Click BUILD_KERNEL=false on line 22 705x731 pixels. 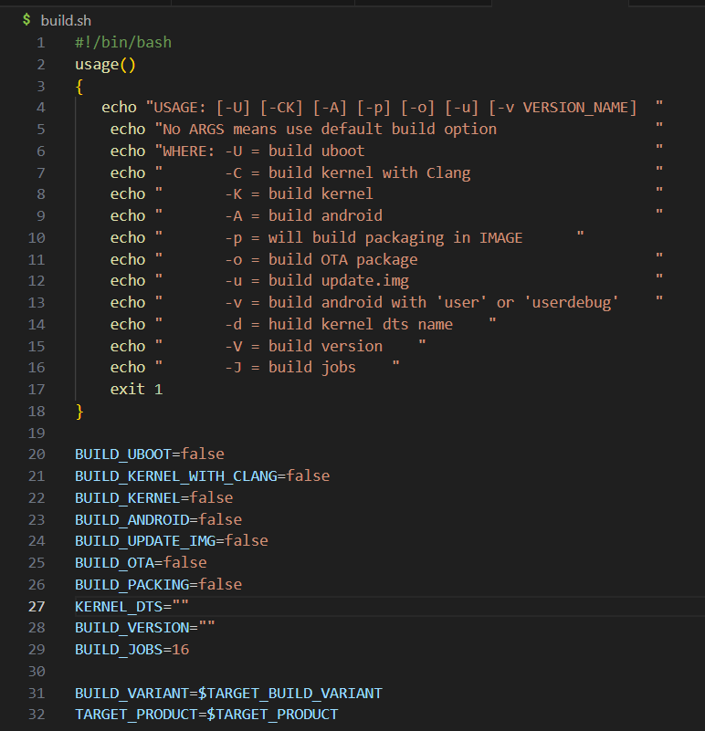[154, 498]
